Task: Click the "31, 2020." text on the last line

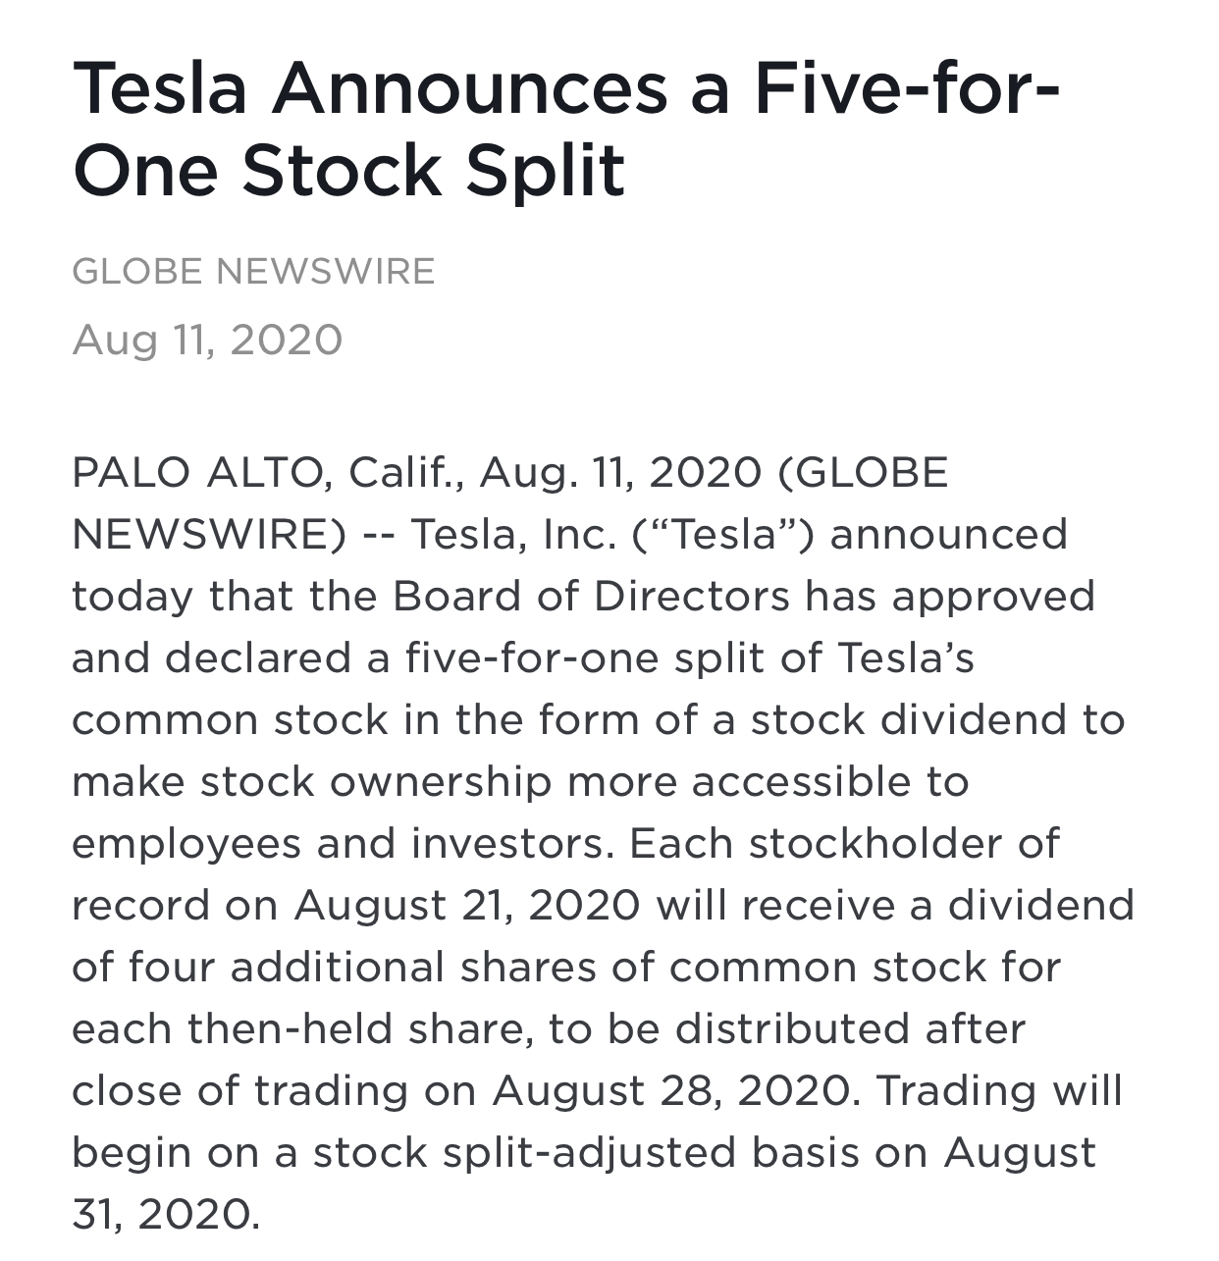Action: [166, 1215]
